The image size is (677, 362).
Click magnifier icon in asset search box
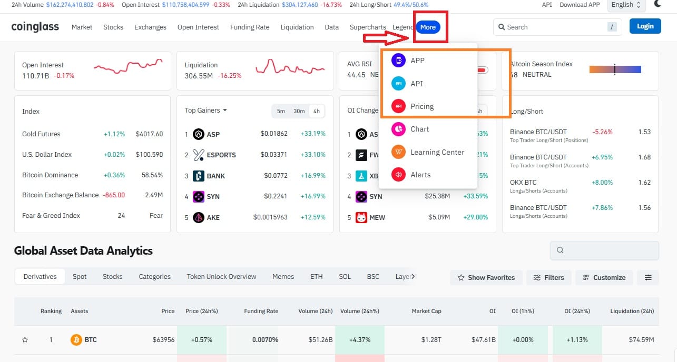pyautogui.click(x=560, y=250)
